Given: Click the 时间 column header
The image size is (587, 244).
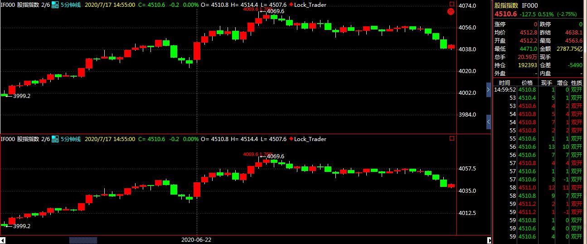Looking at the screenshot, I should tap(504, 83).
